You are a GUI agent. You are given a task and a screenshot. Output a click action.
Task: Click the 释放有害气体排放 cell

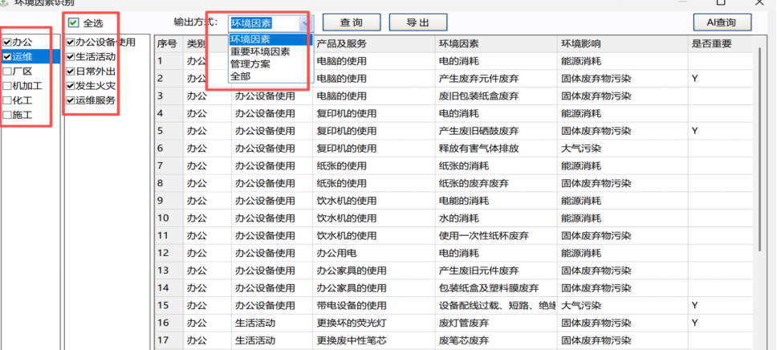[x=496, y=149]
